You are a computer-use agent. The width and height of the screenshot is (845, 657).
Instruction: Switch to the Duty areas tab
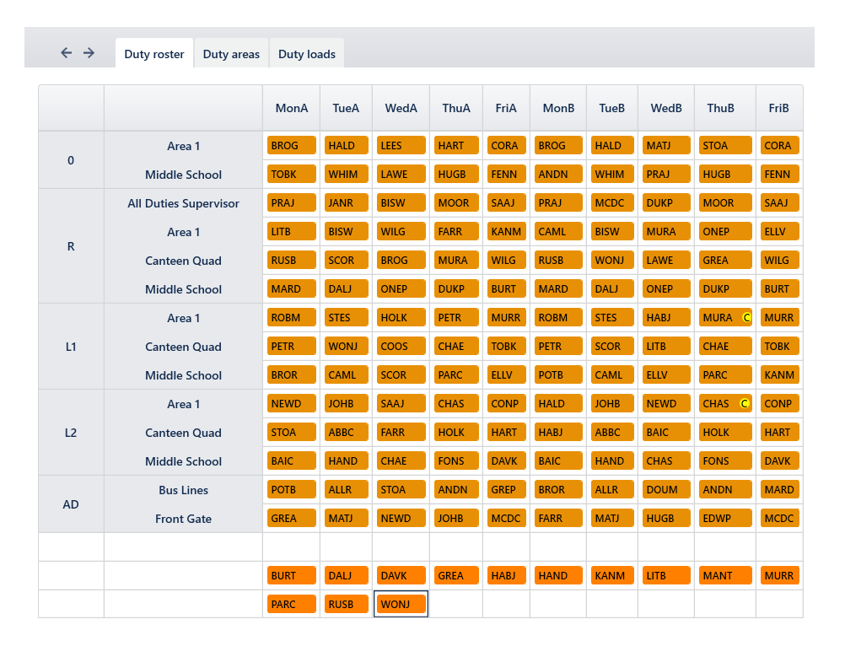point(231,54)
